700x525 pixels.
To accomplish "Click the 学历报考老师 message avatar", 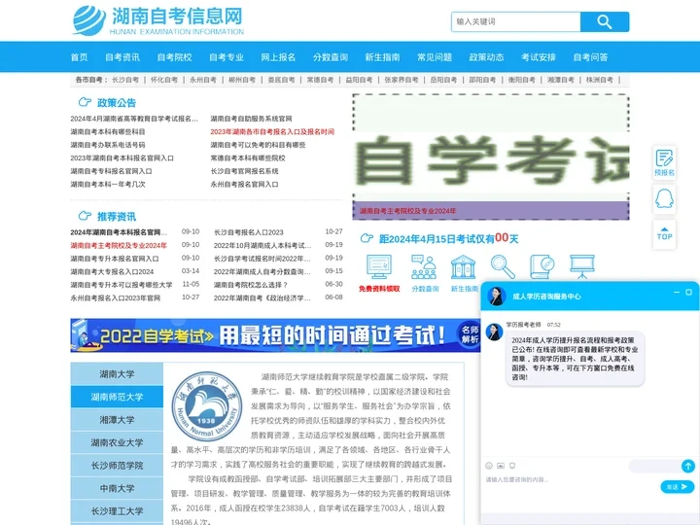I will click(x=494, y=332).
